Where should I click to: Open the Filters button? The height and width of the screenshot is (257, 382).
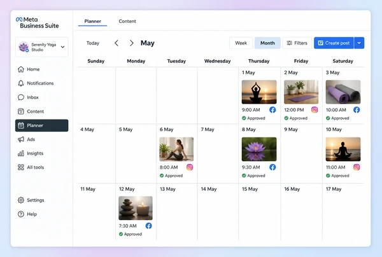[297, 43]
